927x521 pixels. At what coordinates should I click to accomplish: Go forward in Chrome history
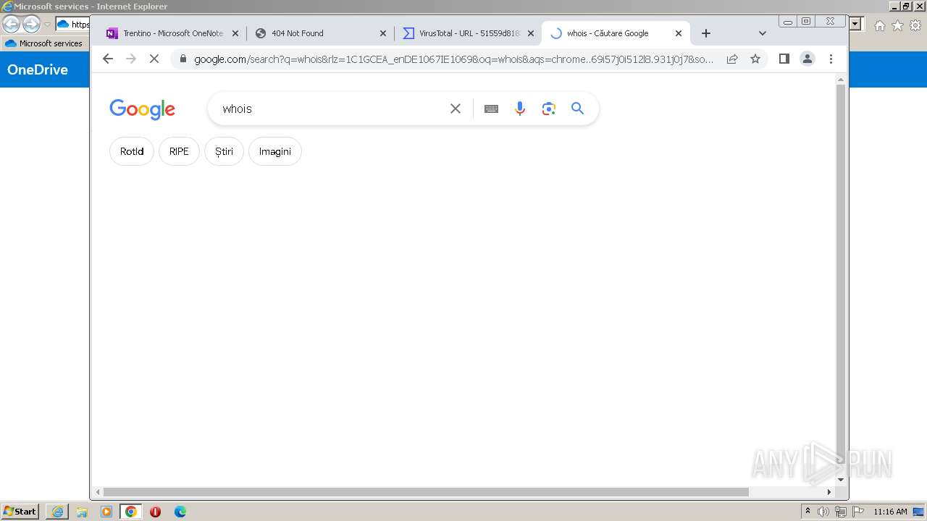131,59
